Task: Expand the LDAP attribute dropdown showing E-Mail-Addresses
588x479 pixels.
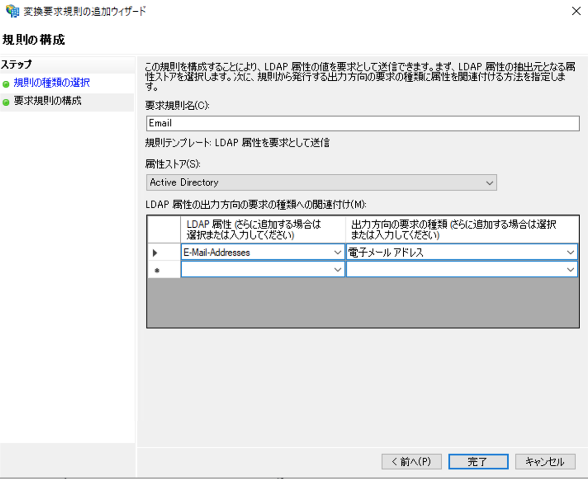Action: click(338, 252)
